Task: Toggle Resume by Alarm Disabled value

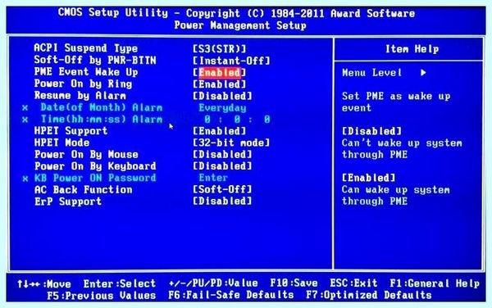Action: click(222, 96)
